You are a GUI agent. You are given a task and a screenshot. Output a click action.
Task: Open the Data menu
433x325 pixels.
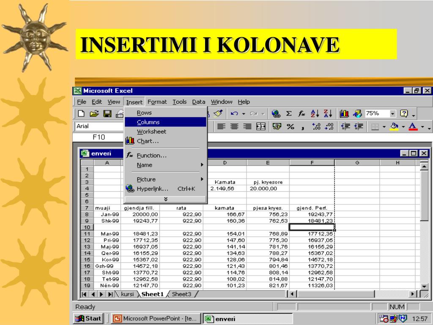(199, 102)
